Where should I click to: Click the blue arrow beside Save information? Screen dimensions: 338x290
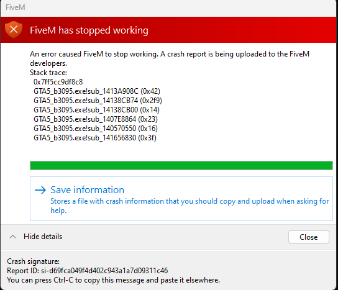pyautogui.click(x=40, y=190)
